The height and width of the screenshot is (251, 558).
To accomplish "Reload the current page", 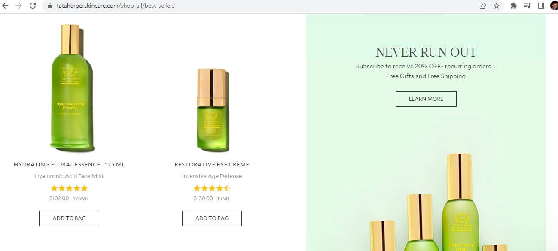I will [33, 6].
